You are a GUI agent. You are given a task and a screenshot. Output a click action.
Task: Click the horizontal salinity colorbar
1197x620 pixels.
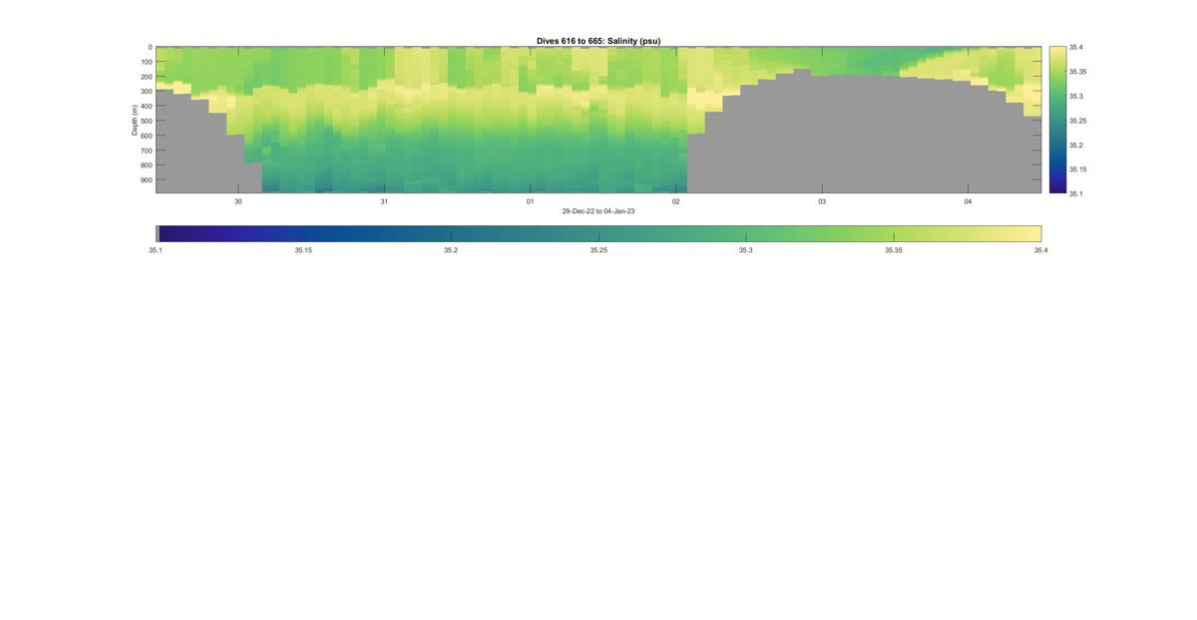pos(598,233)
